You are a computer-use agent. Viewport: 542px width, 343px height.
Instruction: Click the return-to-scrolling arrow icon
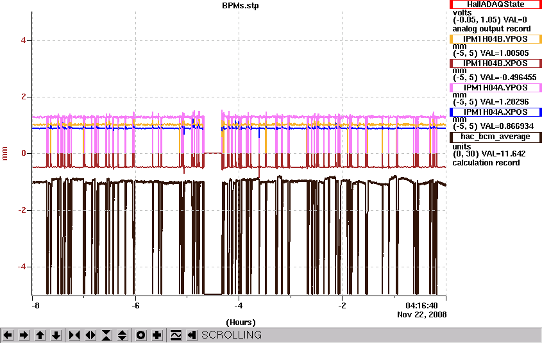coord(192,335)
